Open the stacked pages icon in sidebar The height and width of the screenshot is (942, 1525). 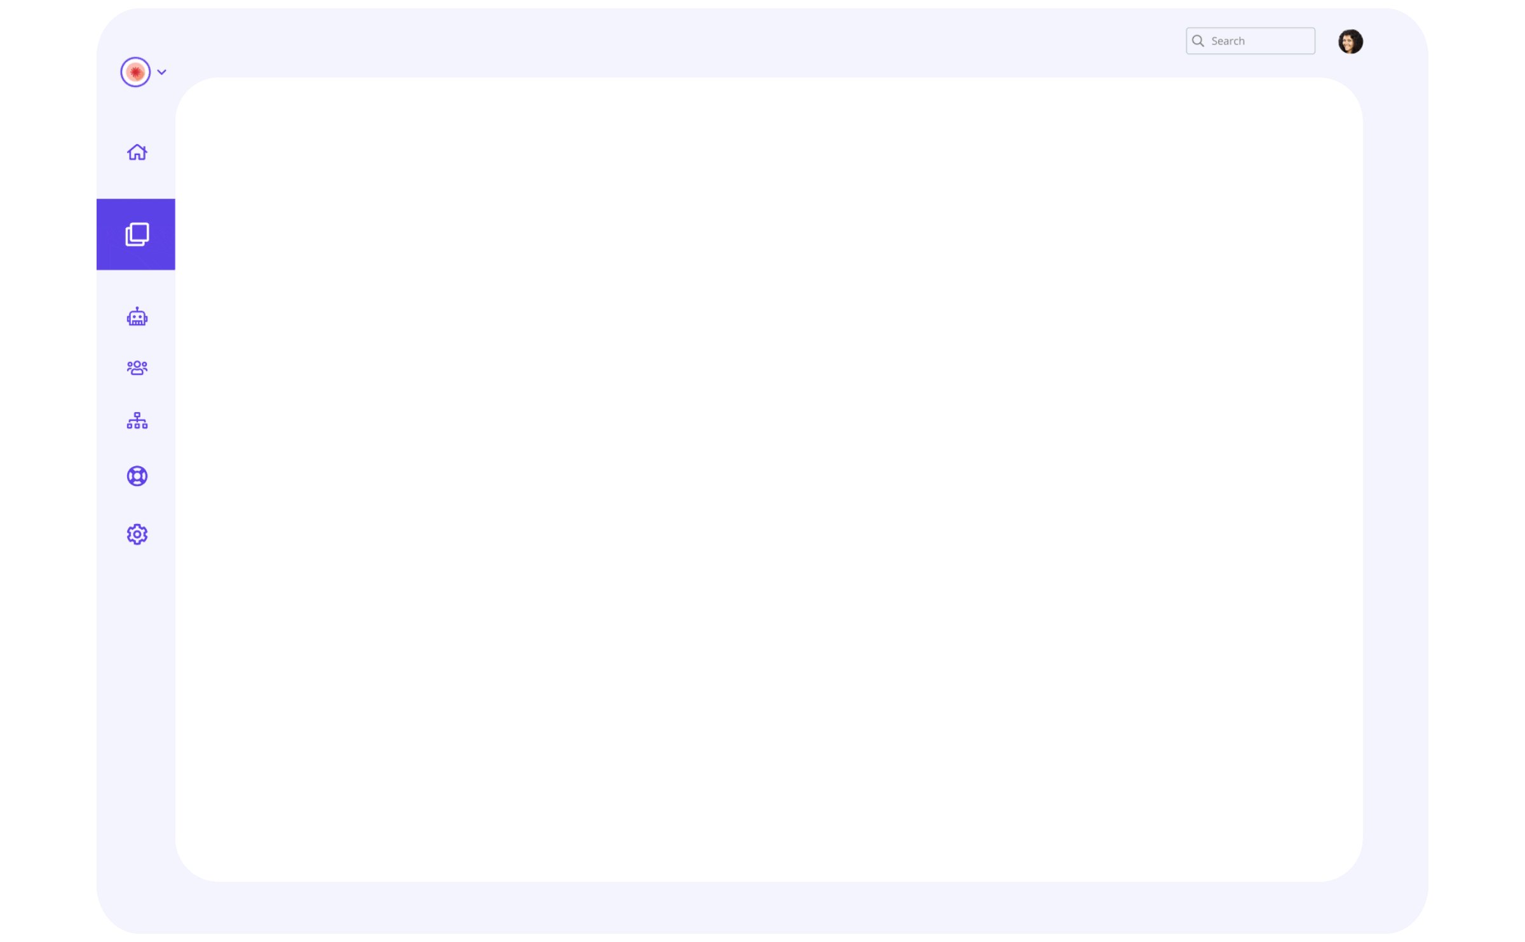(x=137, y=234)
